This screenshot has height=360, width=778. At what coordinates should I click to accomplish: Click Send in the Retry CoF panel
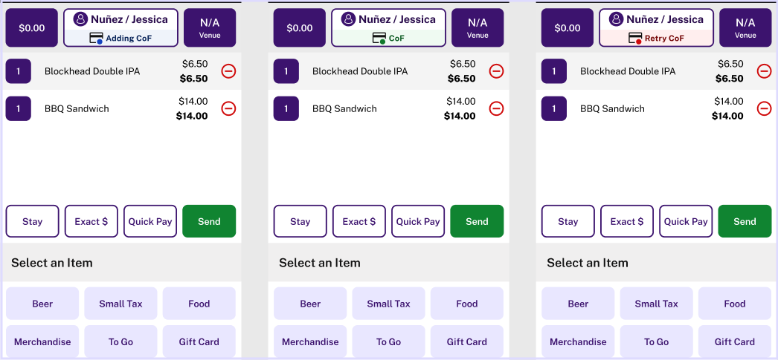[x=745, y=221]
